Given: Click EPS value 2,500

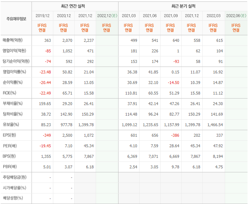Looking at the screenshot, I should pyautogui.click(x=67, y=135).
